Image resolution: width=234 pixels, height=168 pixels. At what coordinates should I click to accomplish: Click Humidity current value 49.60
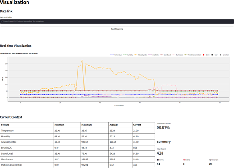pyautogui.click(x=136, y=136)
